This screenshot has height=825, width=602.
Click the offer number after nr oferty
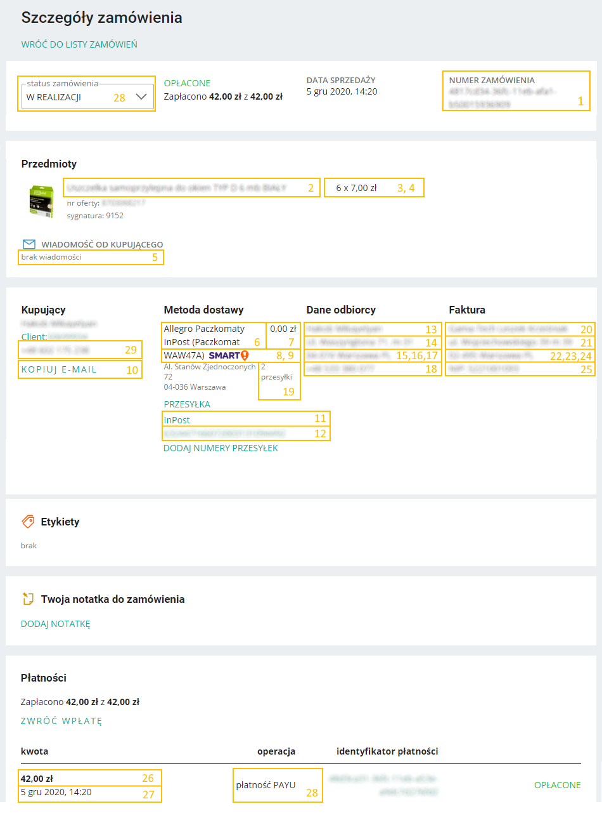tap(124, 203)
